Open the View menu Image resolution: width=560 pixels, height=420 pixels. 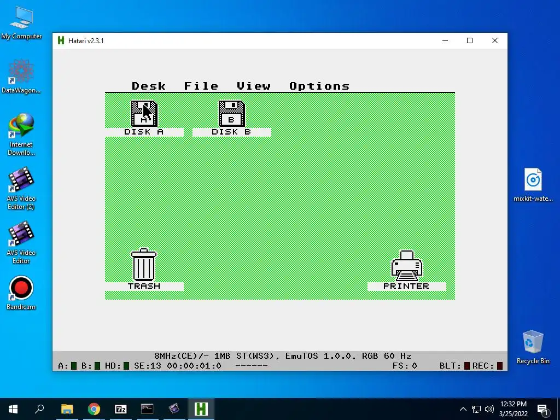(x=254, y=86)
